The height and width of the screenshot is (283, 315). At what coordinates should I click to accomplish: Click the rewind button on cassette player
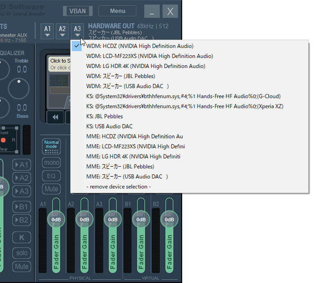pos(55,117)
